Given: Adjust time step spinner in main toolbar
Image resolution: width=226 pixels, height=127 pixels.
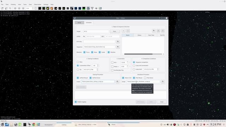Looking at the screenshot, I should click(x=33, y=8).
